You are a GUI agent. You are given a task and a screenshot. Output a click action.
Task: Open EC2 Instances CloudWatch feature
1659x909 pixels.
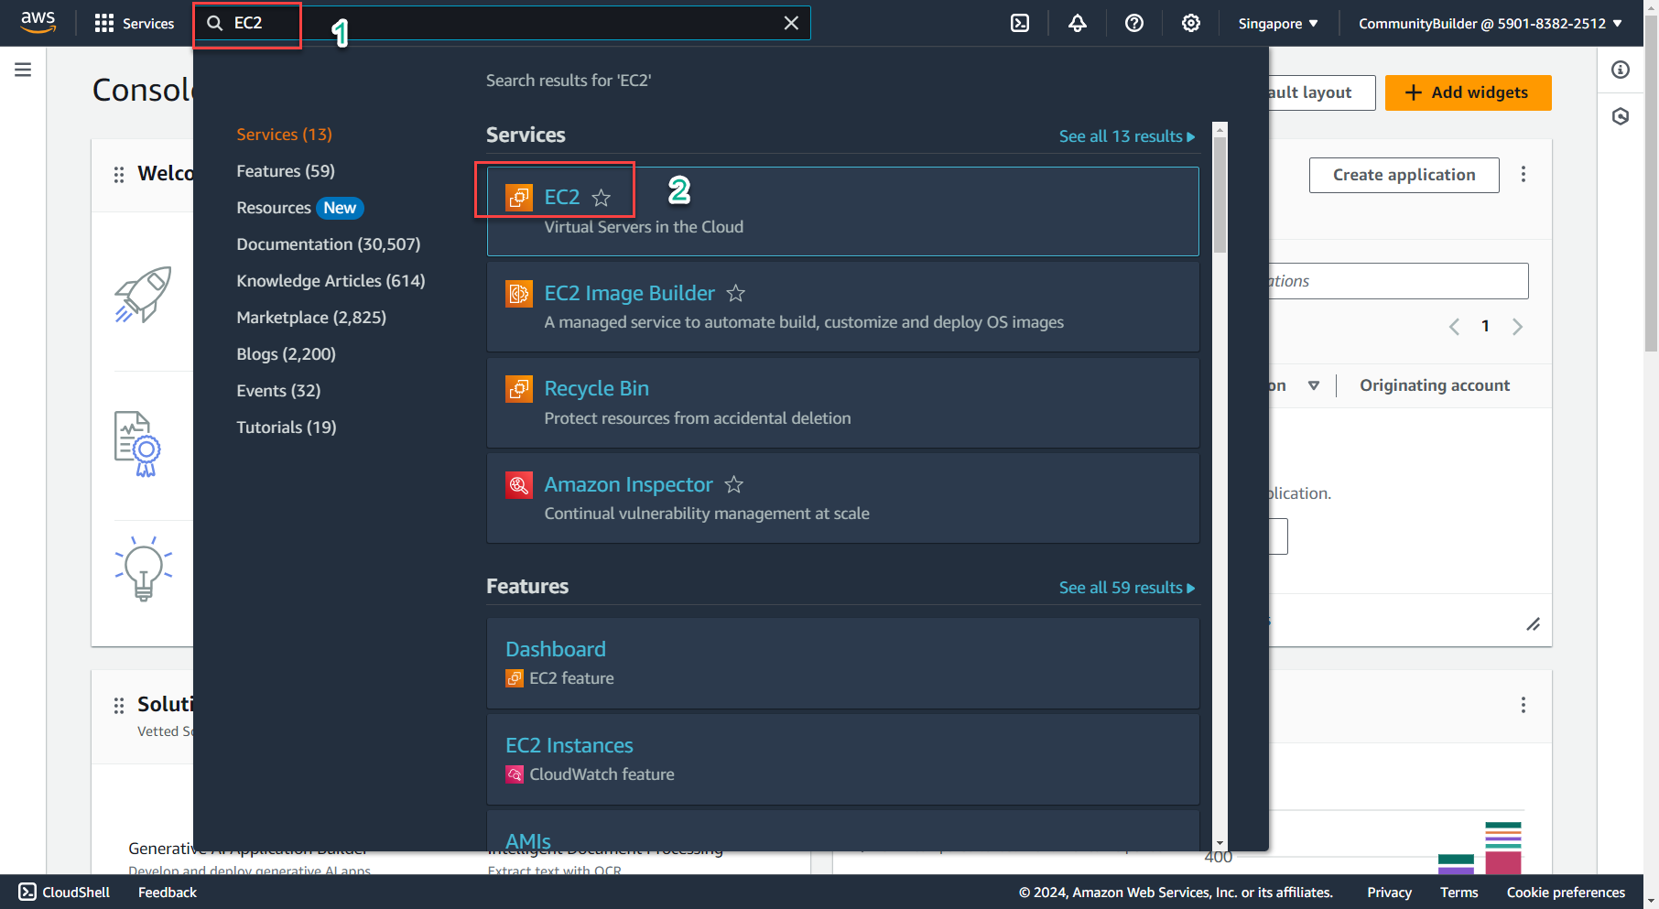click(569, 745)
